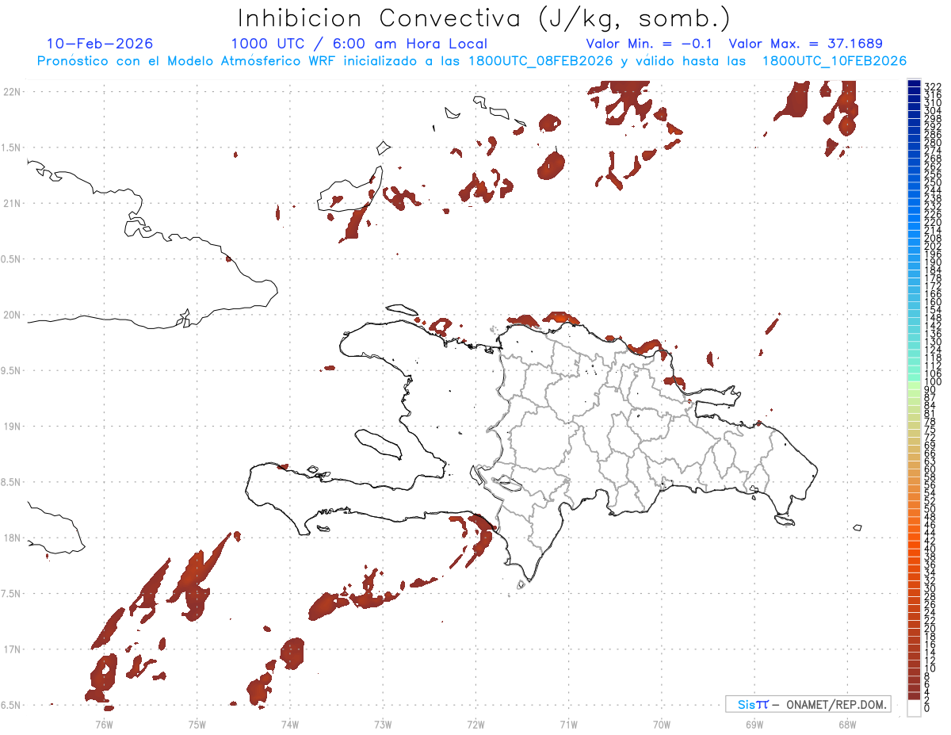Pick the pale green swatch between 100 and 90
Image resolution: width=951 pixels, height=735 pixels.
(914, 385)
